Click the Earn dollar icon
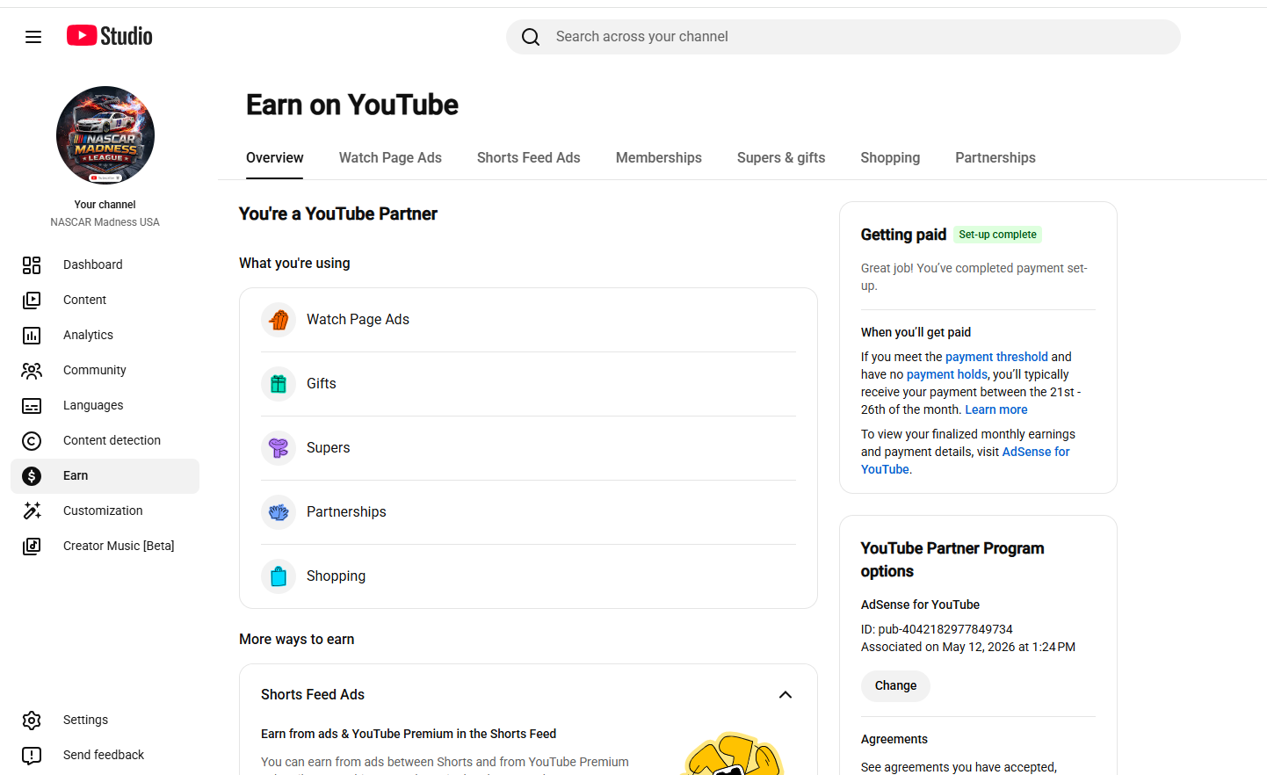Screen dimensions: 1267x775 tap(32, 476)
